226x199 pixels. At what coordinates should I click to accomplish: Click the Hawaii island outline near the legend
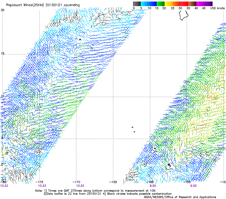tap(184, 16)
